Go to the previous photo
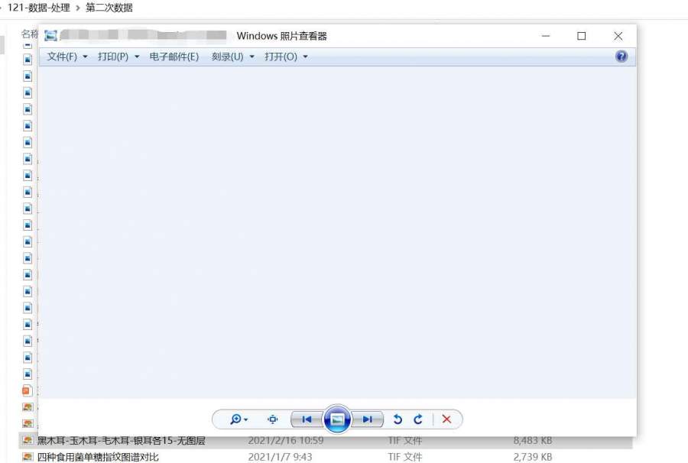This screenshot has height=463, width=688. pos(307,419)
